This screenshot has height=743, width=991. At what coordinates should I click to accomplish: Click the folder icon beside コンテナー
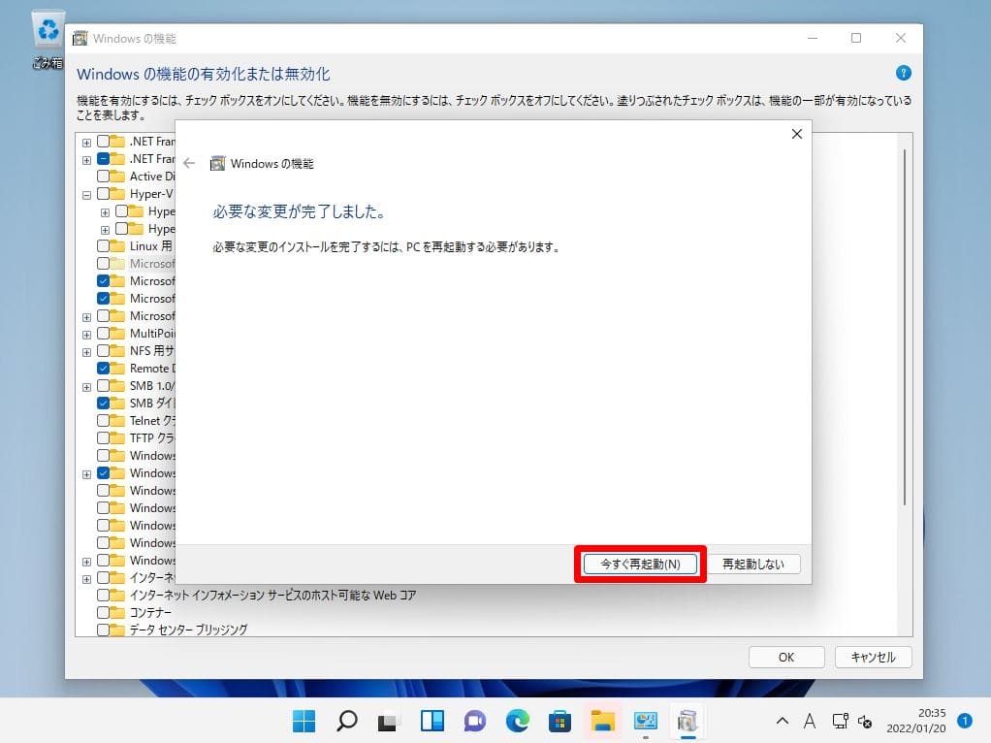click(x=117, y=612)
